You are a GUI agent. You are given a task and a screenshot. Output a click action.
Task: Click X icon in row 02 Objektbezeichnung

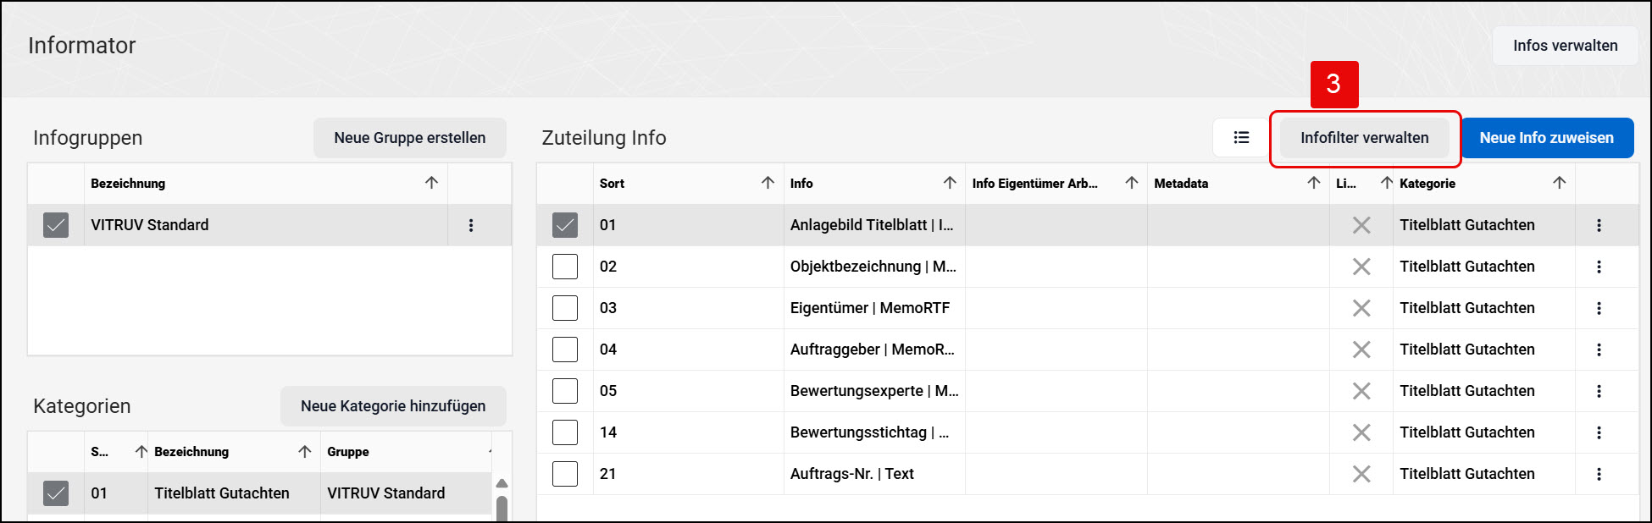1361,267
